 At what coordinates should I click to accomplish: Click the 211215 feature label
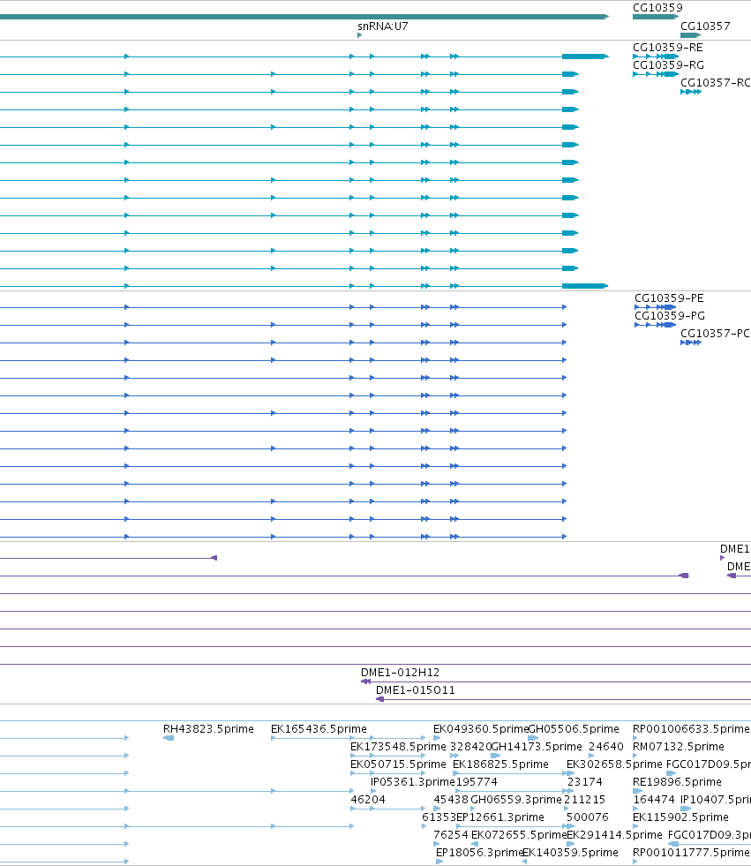coord(584,800)
